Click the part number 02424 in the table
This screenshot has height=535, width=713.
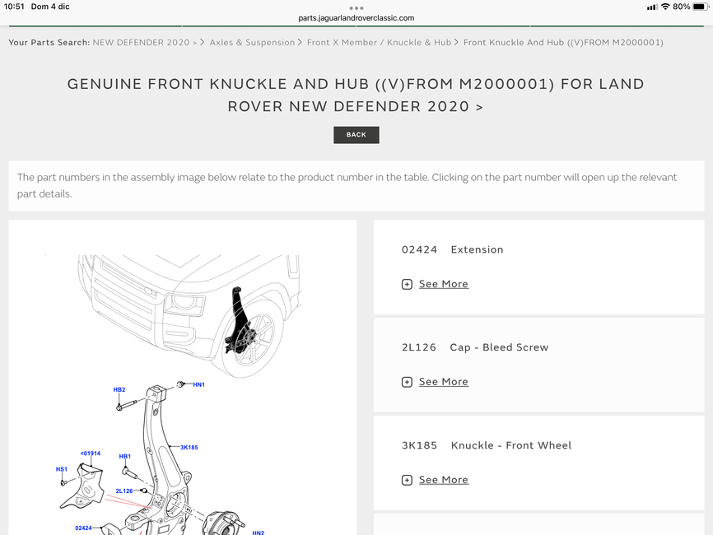[x=419, y=250]
